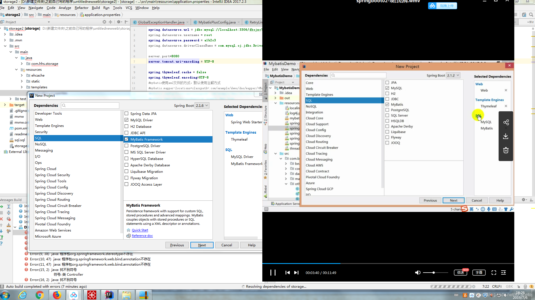The image size is (535, 300).
Task: Skip to next video track
Action: click(x=296, y=273)
